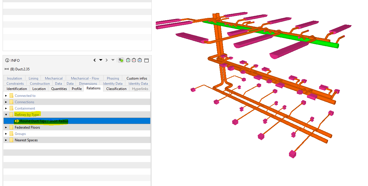Open the Mechanical - Flow tab
Image resolution: width=368 pixels, height=186 pixels.
click(x=85, y=78)
